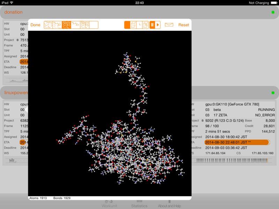Select the atoms with backbone display mode
The image size is (279, 209).
85,25
